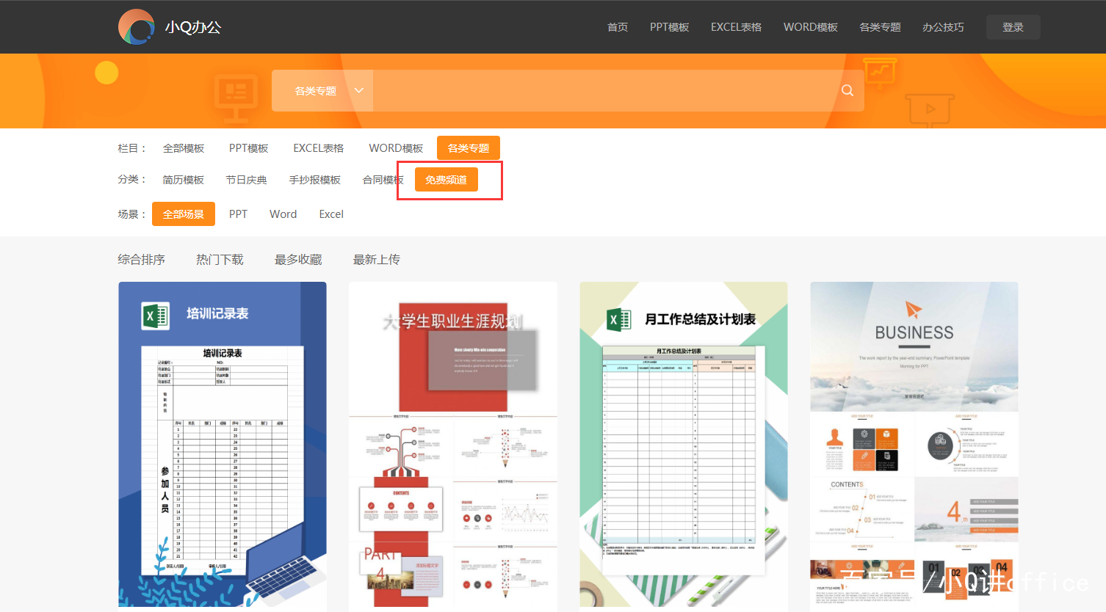Select WORD模板 in the 栏目 filter
1106x612 pixels.
click(396, 148)
